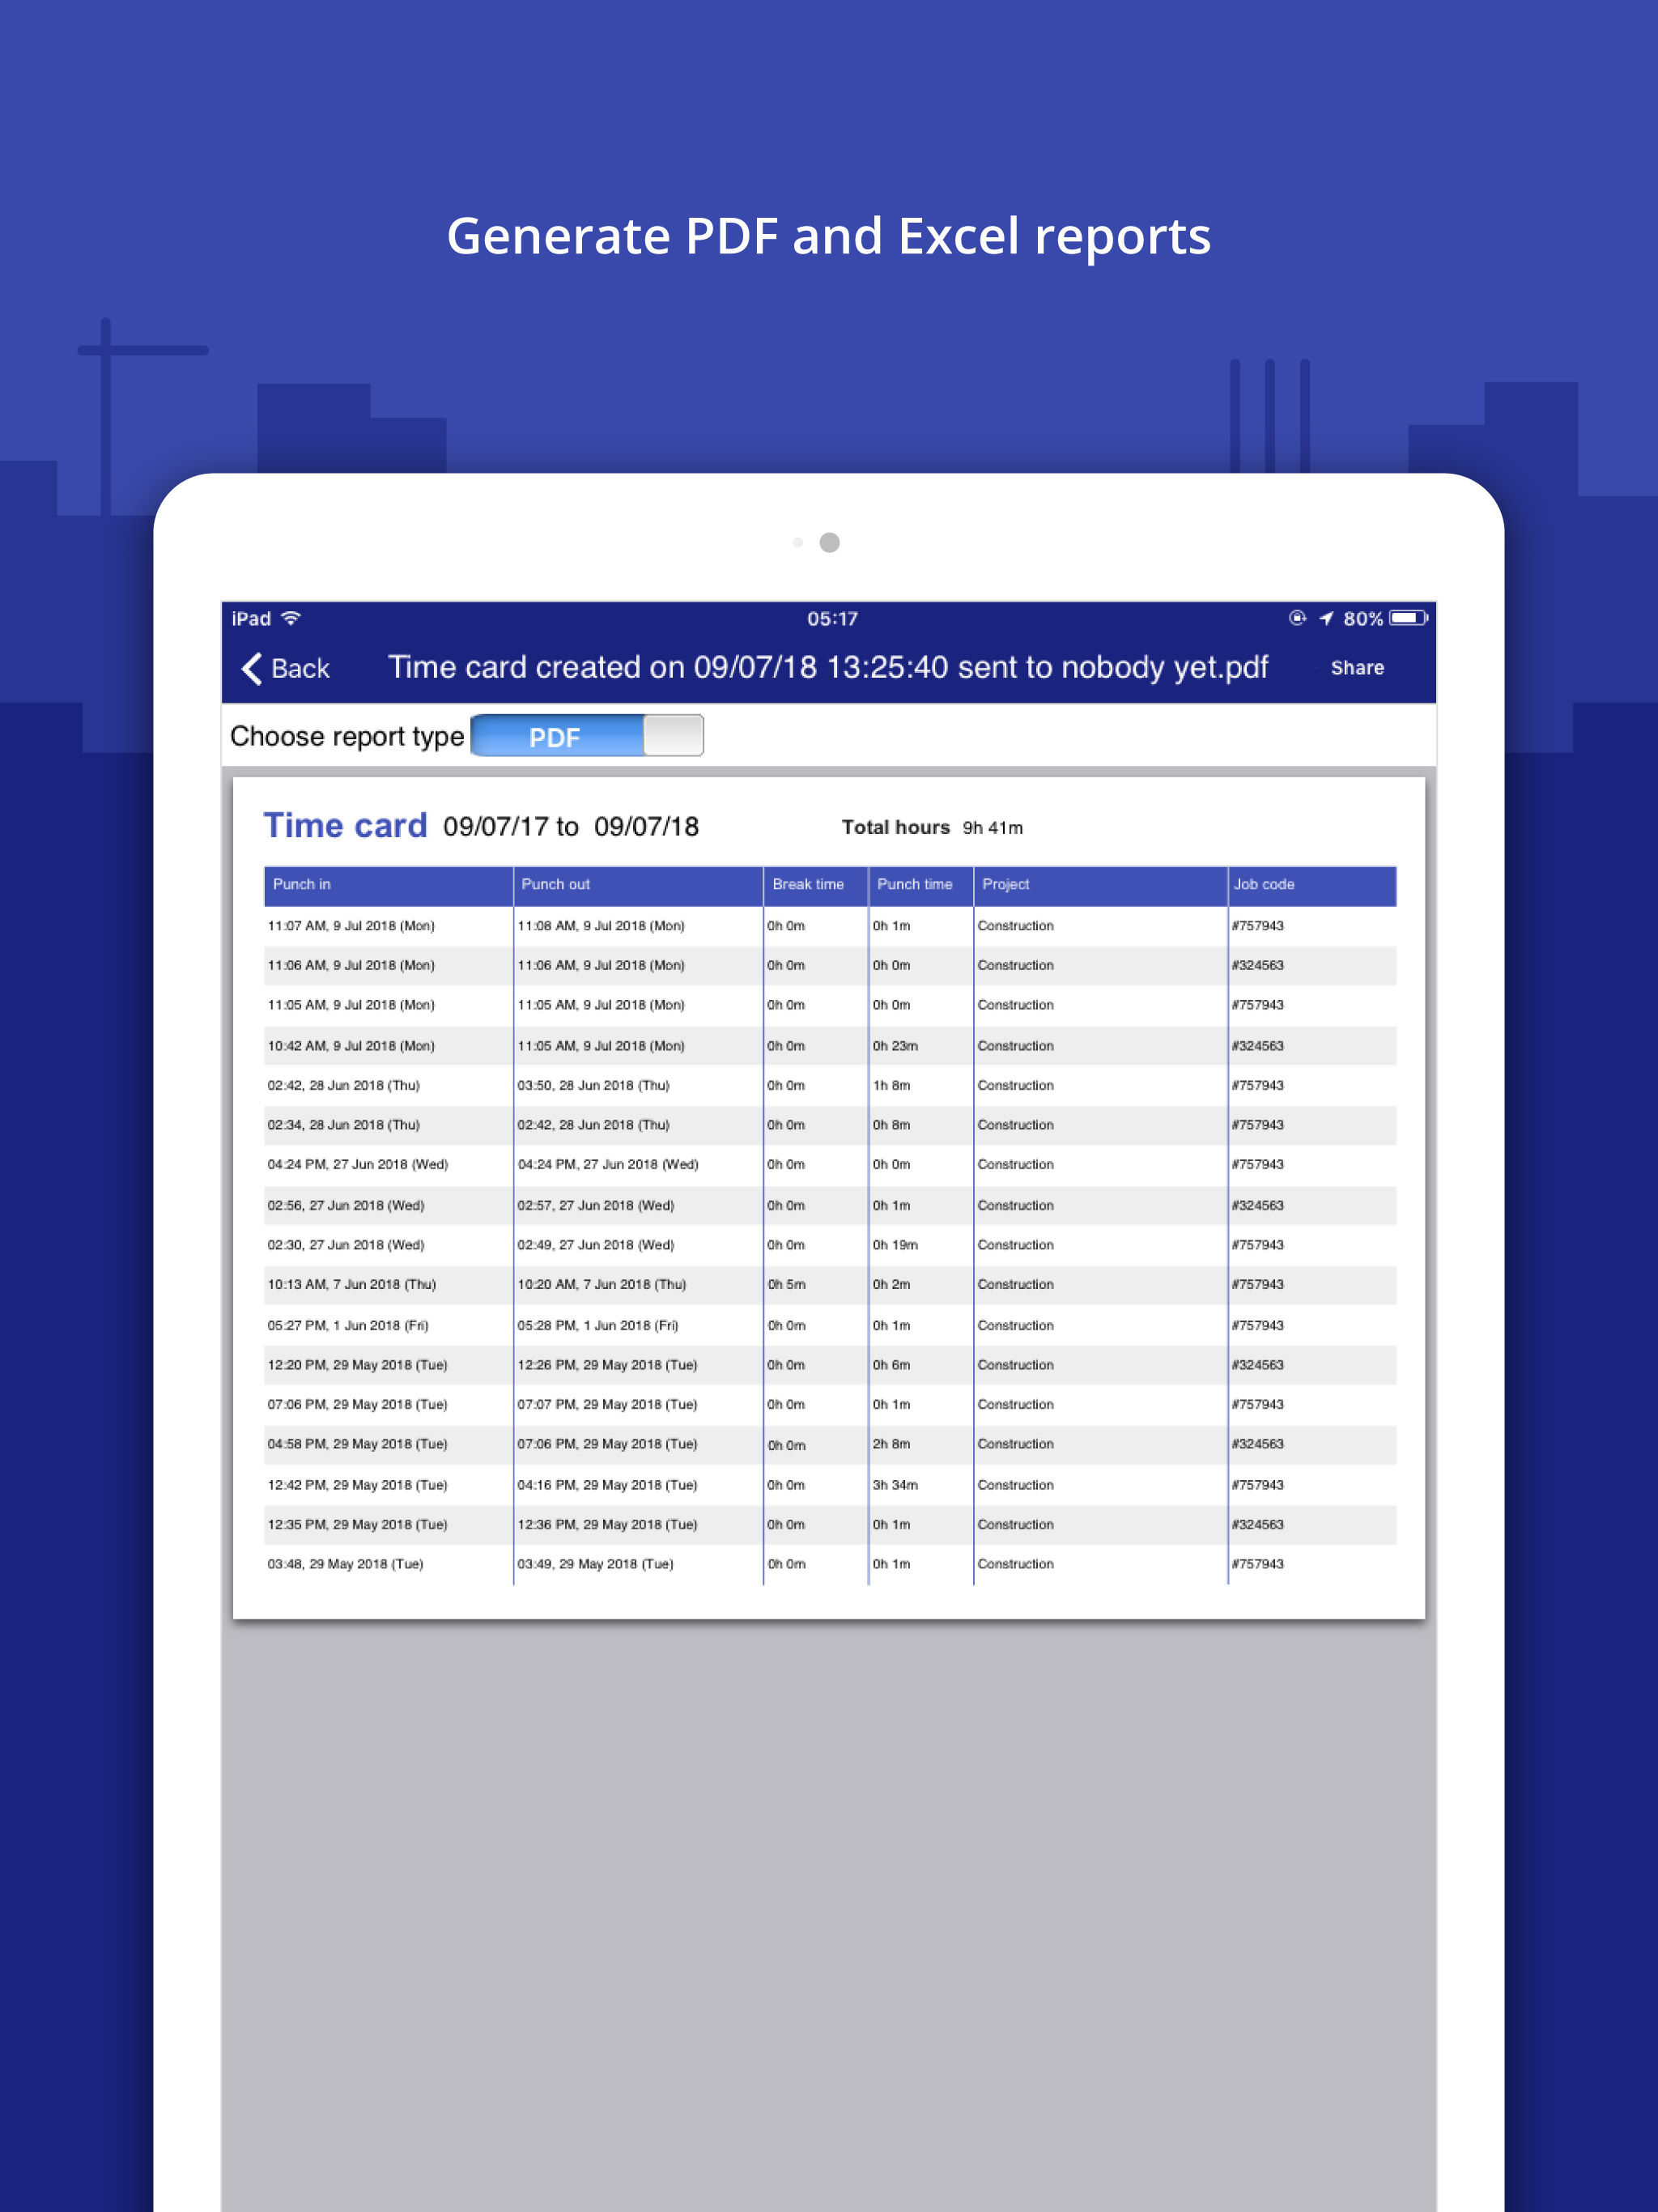Tap punch in 04:58 PM, 29 May 2018

coord(357,1444)
